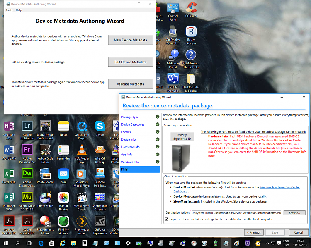Open Task View on taskbar
Screen dimensions: 311x248
[x=29, y=243]
